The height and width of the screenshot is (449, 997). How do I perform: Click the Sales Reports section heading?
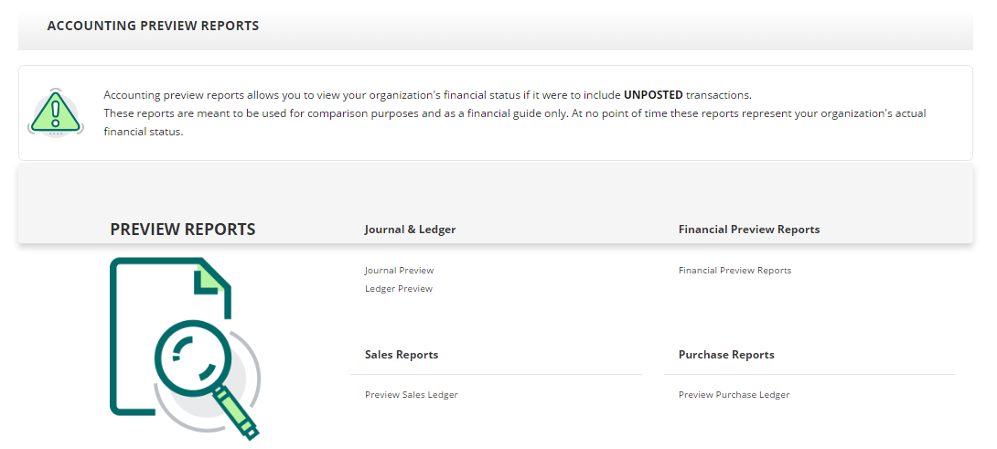(x=401, y=355)
